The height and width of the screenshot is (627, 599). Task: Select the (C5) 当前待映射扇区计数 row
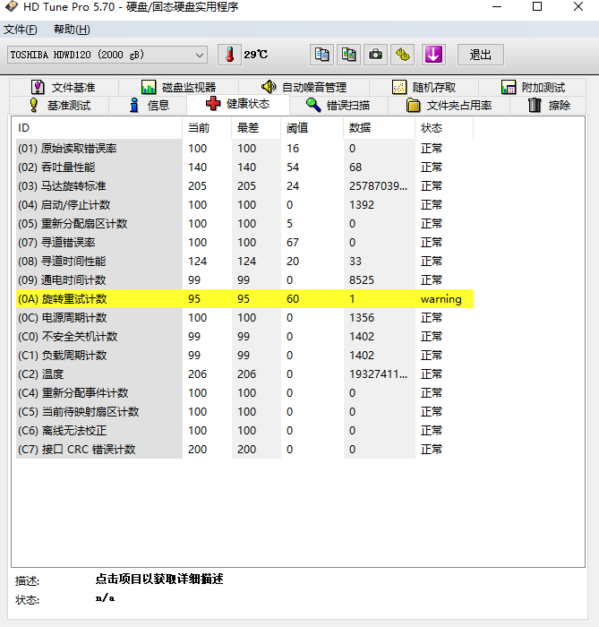(x=245, y=411)
